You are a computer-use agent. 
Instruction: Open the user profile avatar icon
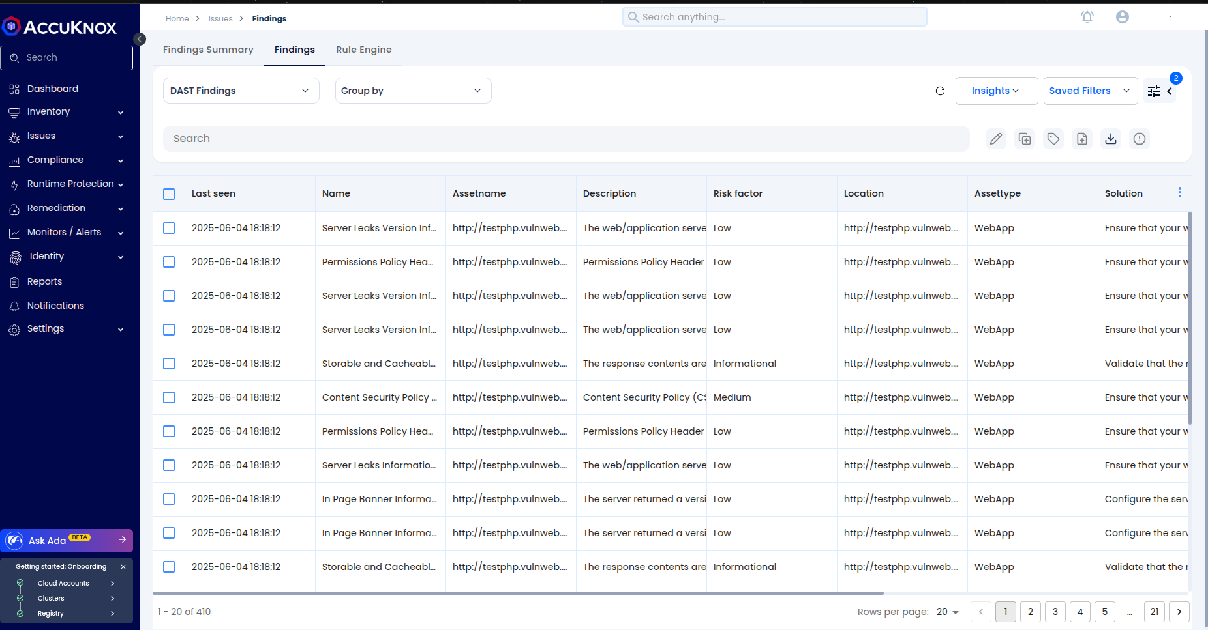[x=1122, y=18]
